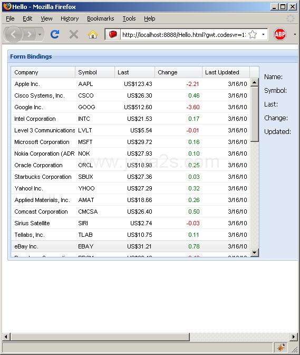300x355 pixels.
Task: Open the Adblock Plus dropdown arrow
Action: tap(295, 34)
